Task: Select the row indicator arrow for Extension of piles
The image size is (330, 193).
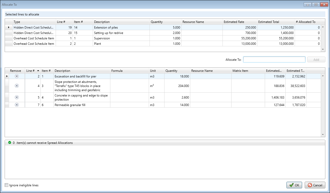Action: 9,27
